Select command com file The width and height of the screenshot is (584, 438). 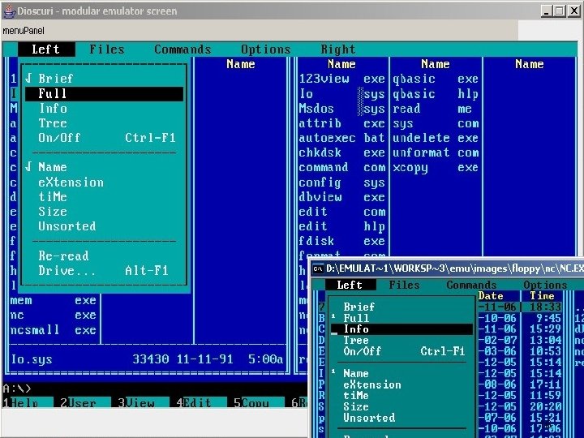[x=342, y=167]
